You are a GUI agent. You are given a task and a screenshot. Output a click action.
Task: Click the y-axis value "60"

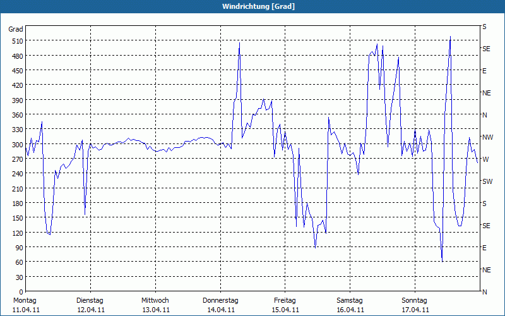[20, 262]
